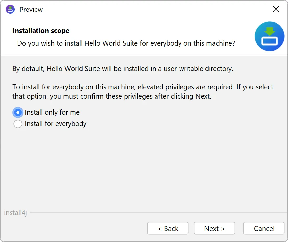
Task: Click the "Do you wish to install" subtitle
Action: click(126, 43)
